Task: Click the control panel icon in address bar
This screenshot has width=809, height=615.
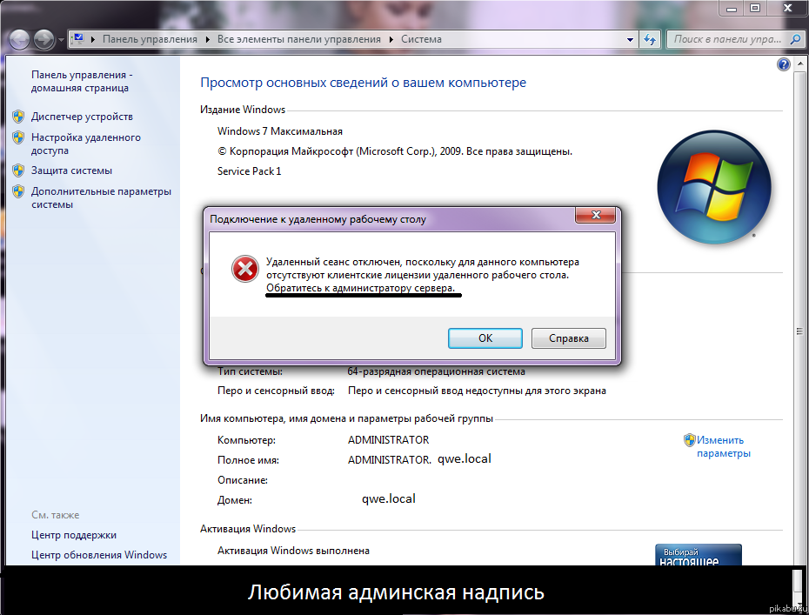Action: [x=79, y=39]
